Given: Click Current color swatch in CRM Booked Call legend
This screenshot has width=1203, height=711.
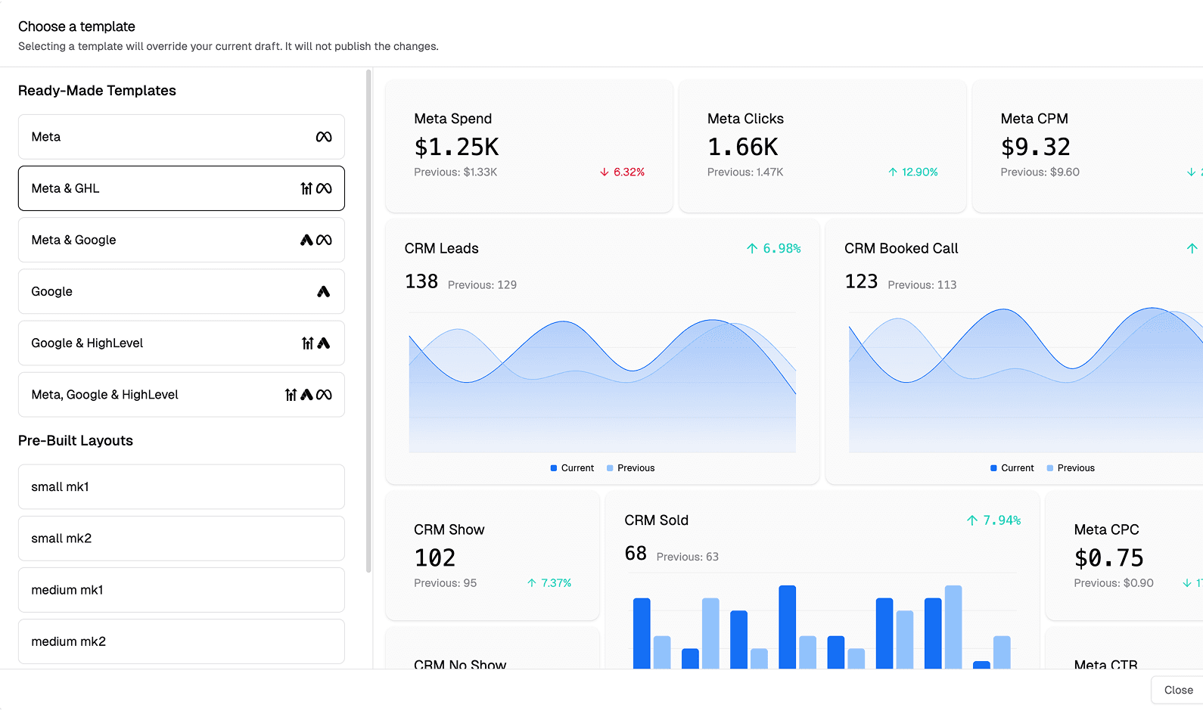Looking at the screenshot, I should 993,468.
